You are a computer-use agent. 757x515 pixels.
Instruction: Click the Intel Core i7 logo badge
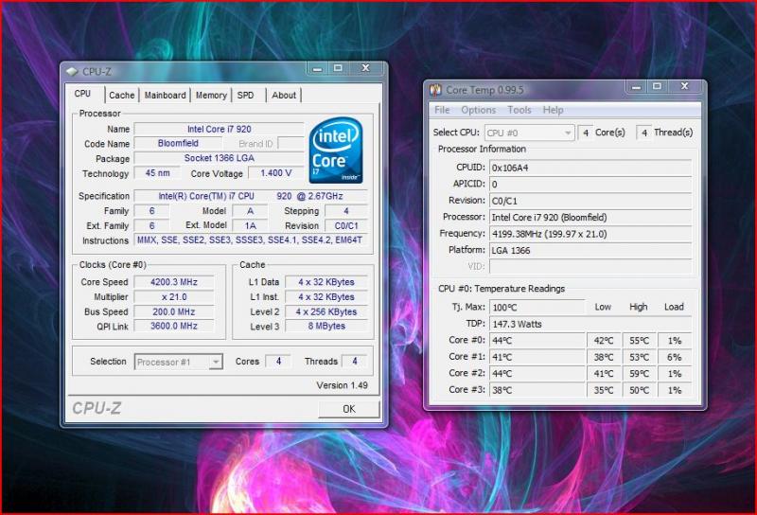pos(336,151)
